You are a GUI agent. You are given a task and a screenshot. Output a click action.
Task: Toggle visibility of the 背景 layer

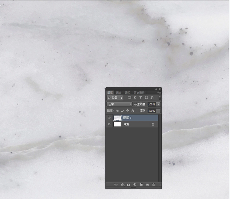point(109,124)
